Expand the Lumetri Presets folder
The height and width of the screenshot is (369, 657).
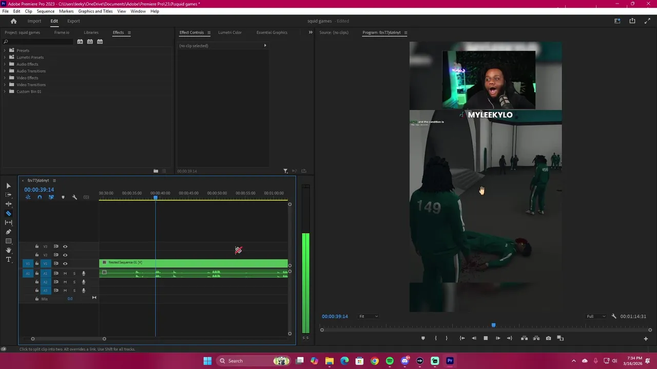click(5, 57)
